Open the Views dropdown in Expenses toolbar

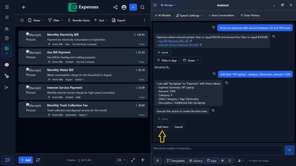(36, 21)
